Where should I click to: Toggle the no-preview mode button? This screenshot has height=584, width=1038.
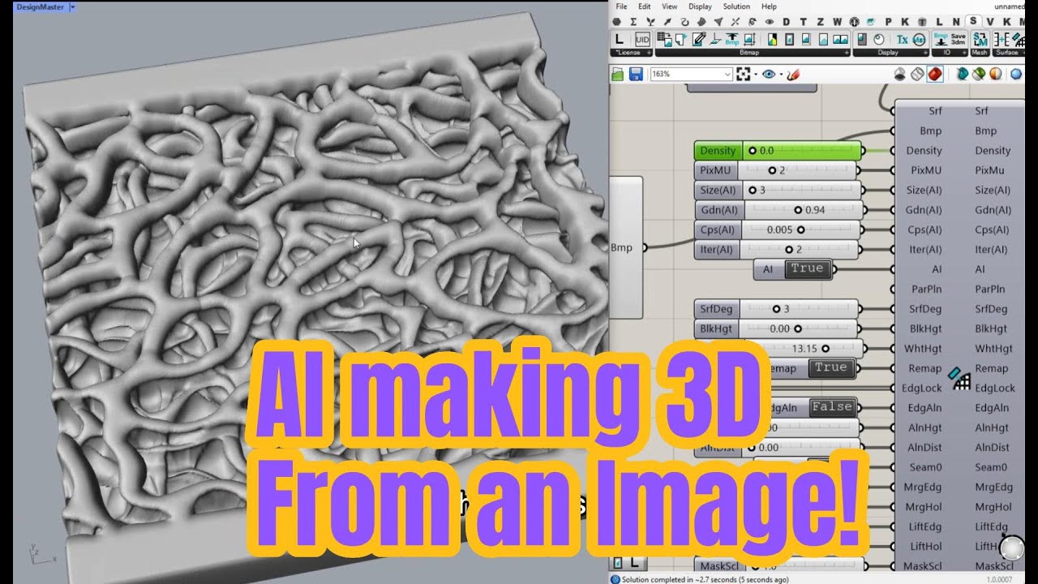(x=900, y=74)
